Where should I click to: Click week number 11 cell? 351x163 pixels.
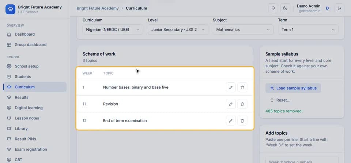point(84,104)
